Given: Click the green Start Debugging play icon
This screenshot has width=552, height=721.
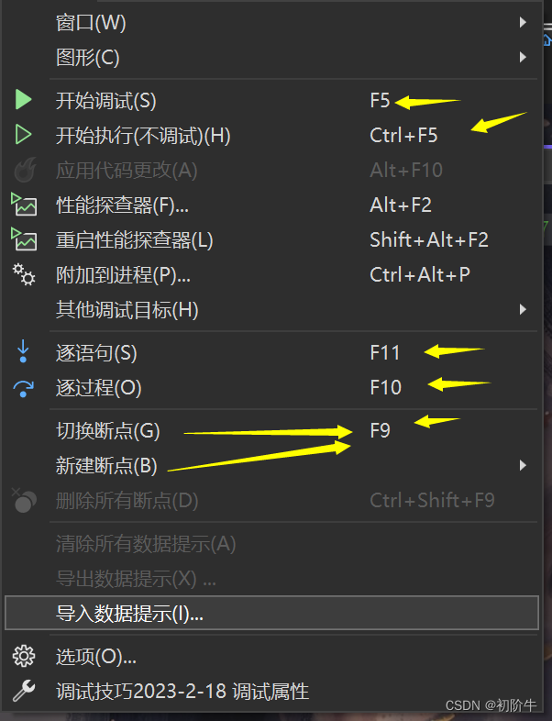Looking at the screenshot, I should coord(24,101).
